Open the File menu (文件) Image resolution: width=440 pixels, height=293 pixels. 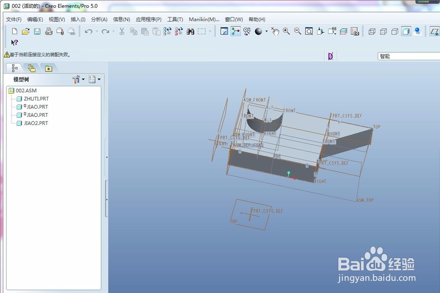(x=14, y=19)
